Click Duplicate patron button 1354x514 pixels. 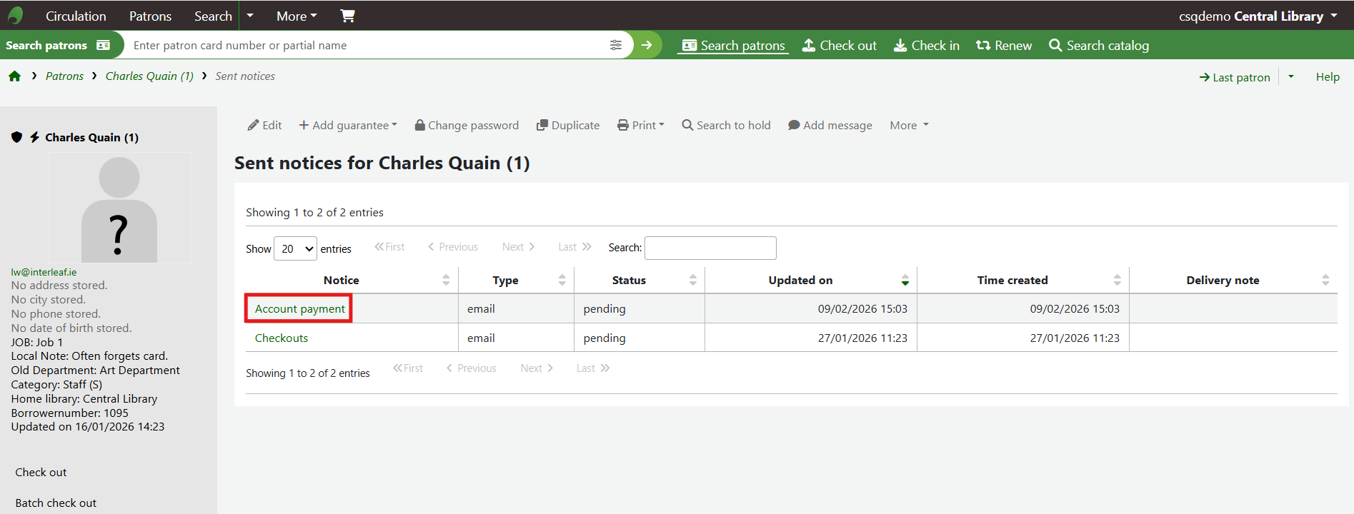[x=568, y=125]
